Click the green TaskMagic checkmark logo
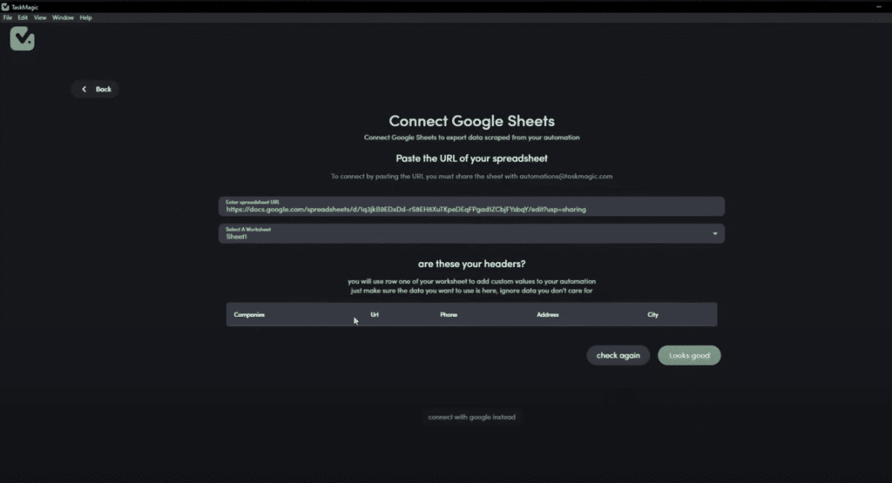The image size is (892, 483). click(23, 38)
